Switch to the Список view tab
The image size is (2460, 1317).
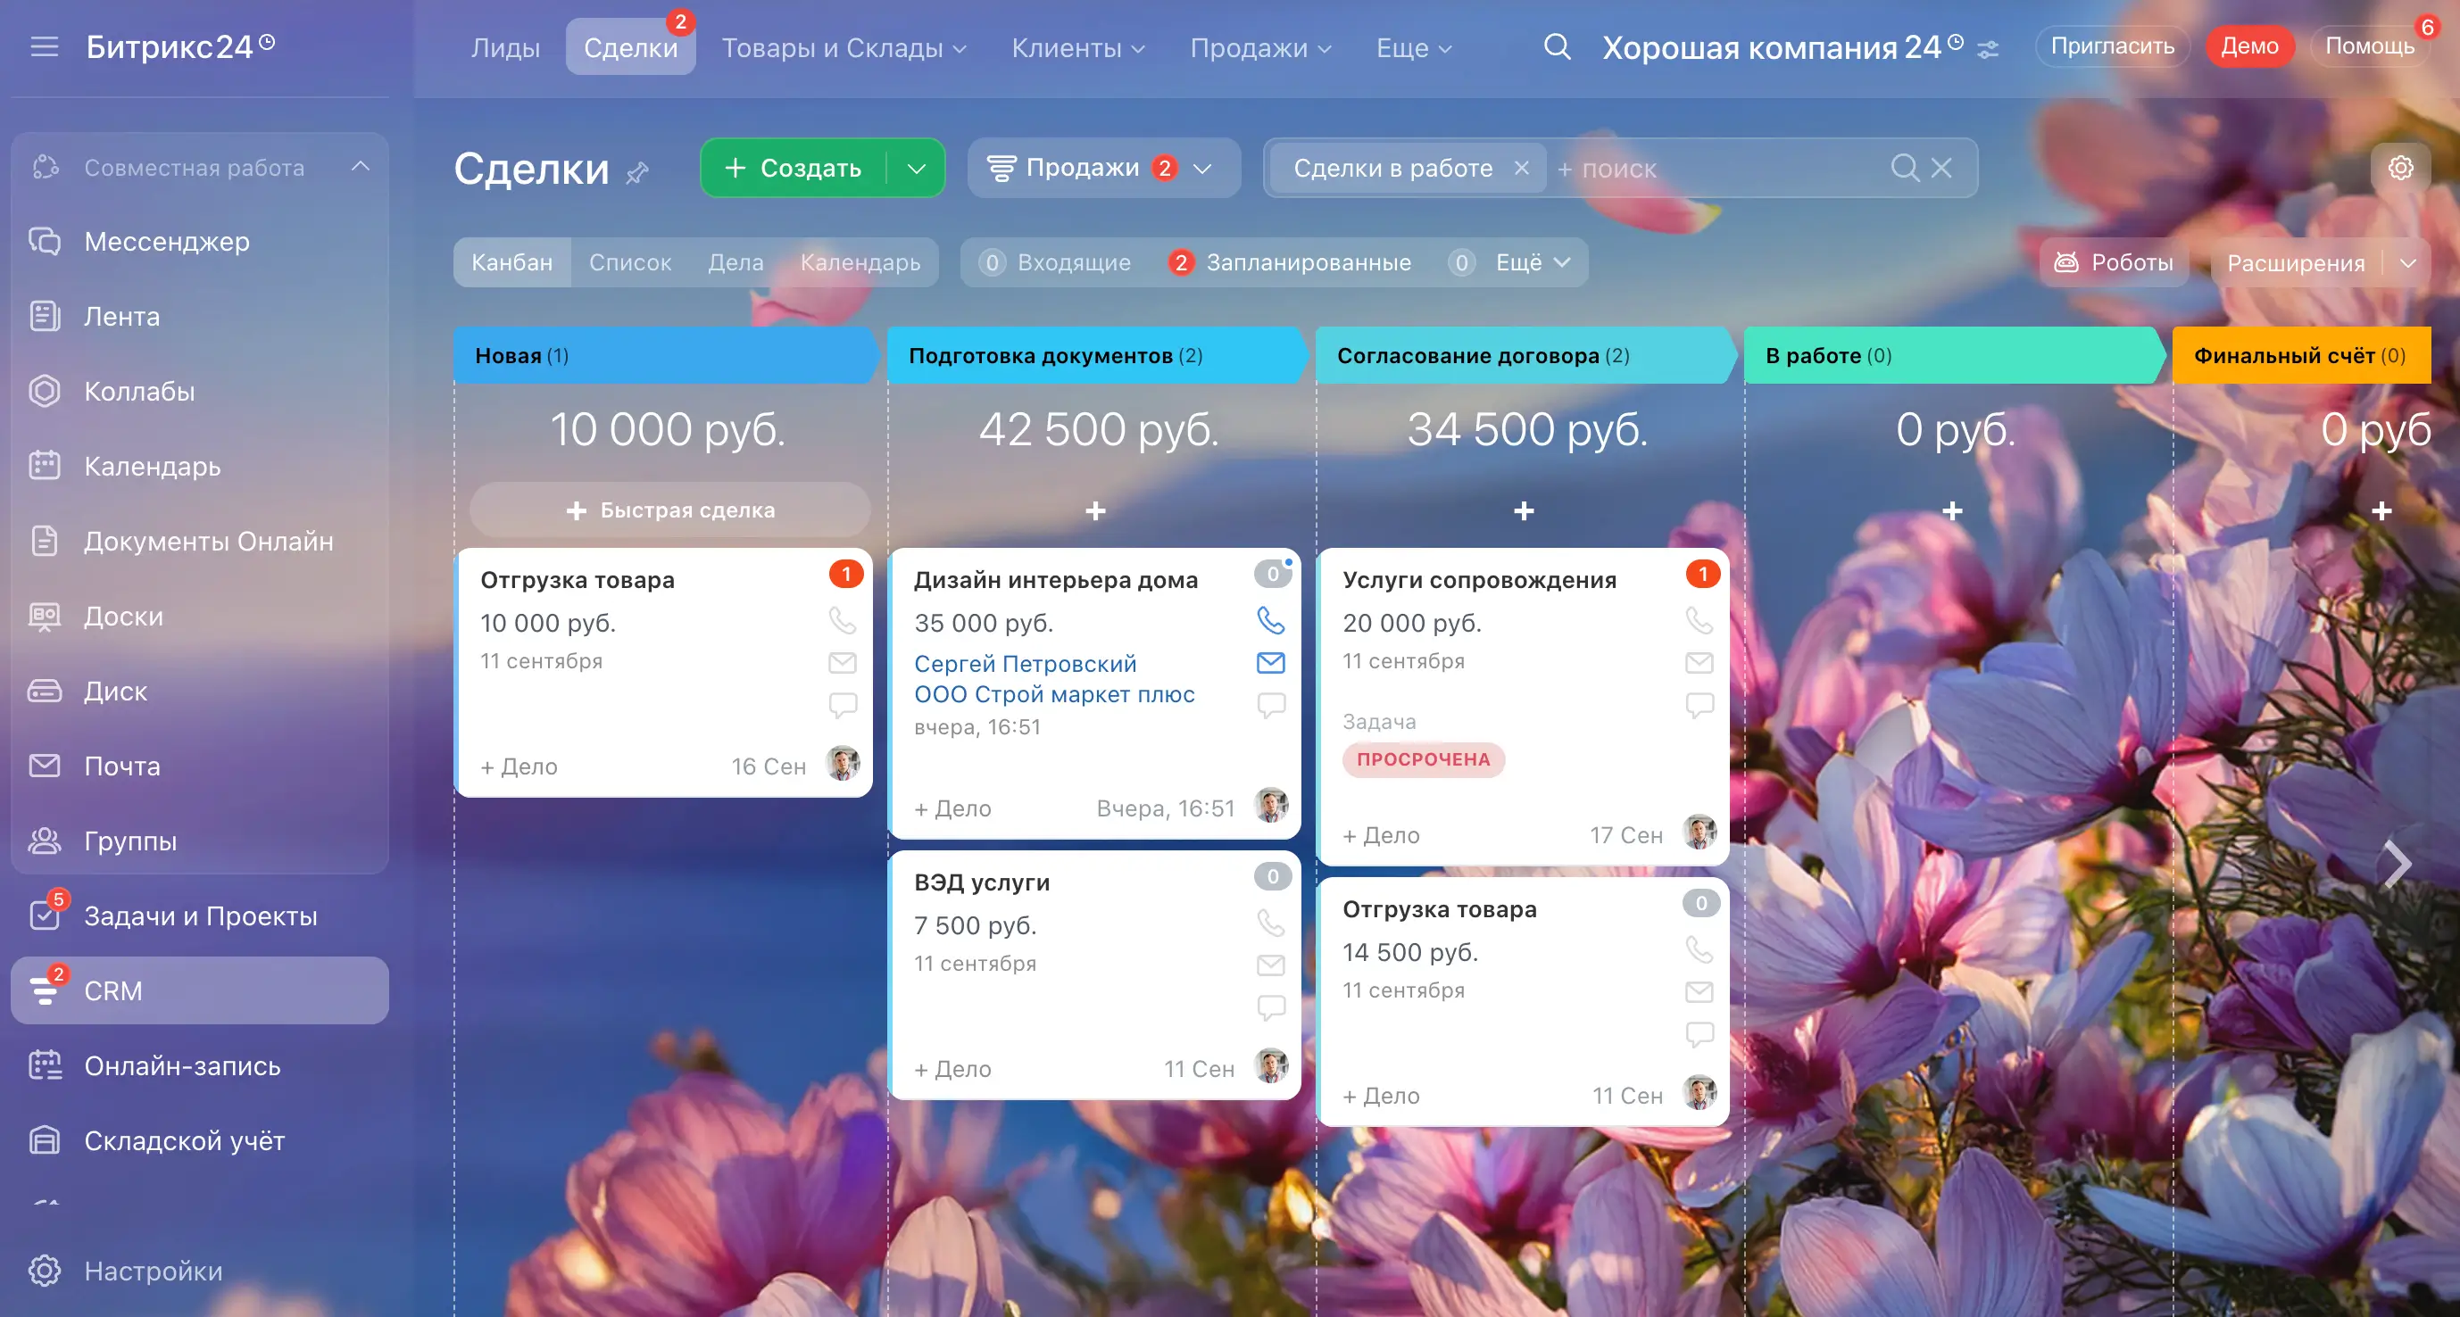(629, 262)
